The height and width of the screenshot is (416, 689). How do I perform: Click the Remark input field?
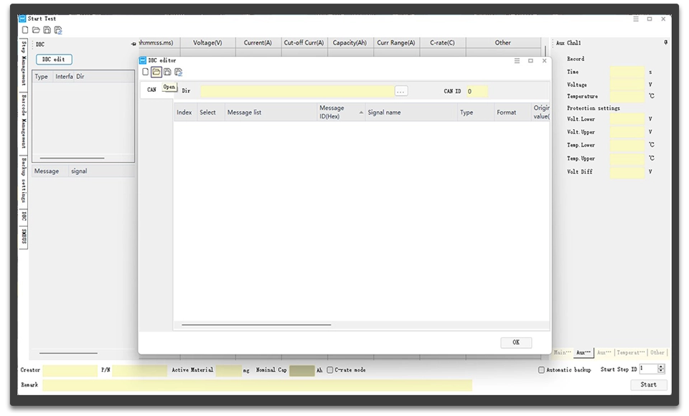coord(258,385)
